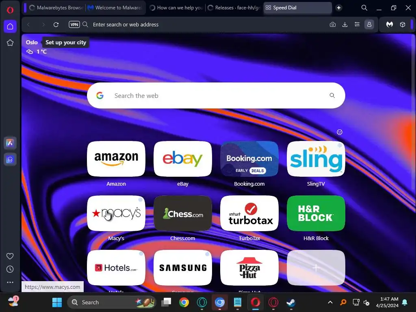Image resolution: width=416 pixels, height=312 pixels.
Task: Switch to Welcome to Malwarebytes tab
Action: click(x=115, y=8)
